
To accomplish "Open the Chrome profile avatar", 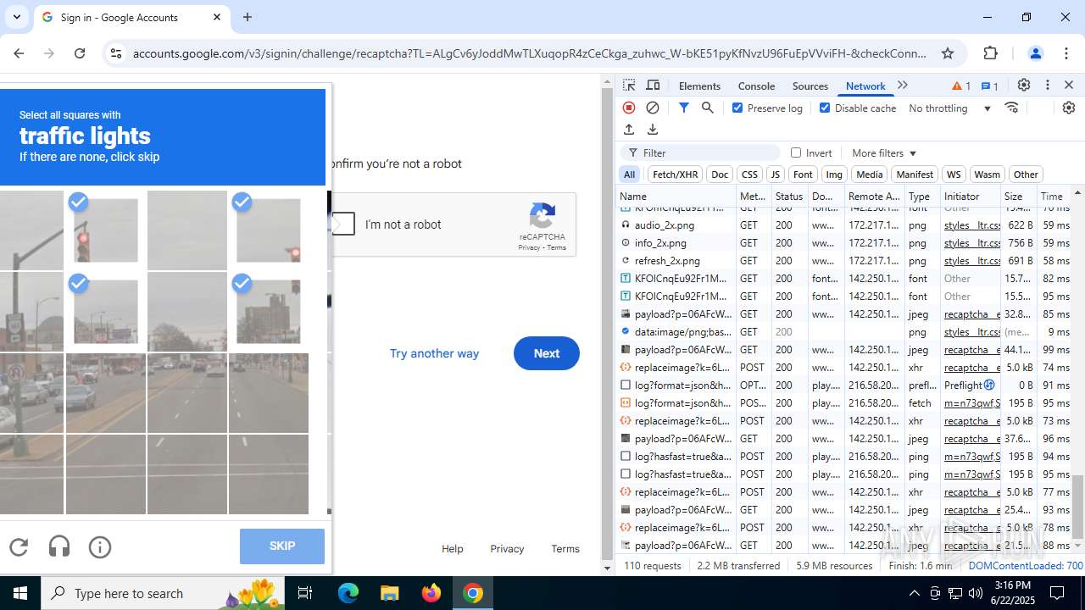I will pos(1035,53).
